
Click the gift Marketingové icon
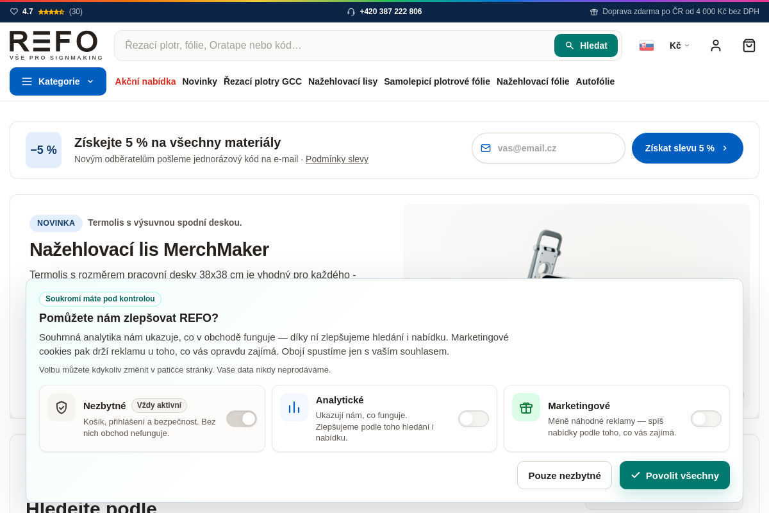(526, 407)
